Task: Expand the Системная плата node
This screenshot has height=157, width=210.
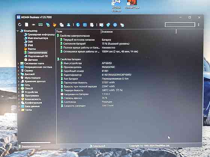Action: (x=18, y=64)
